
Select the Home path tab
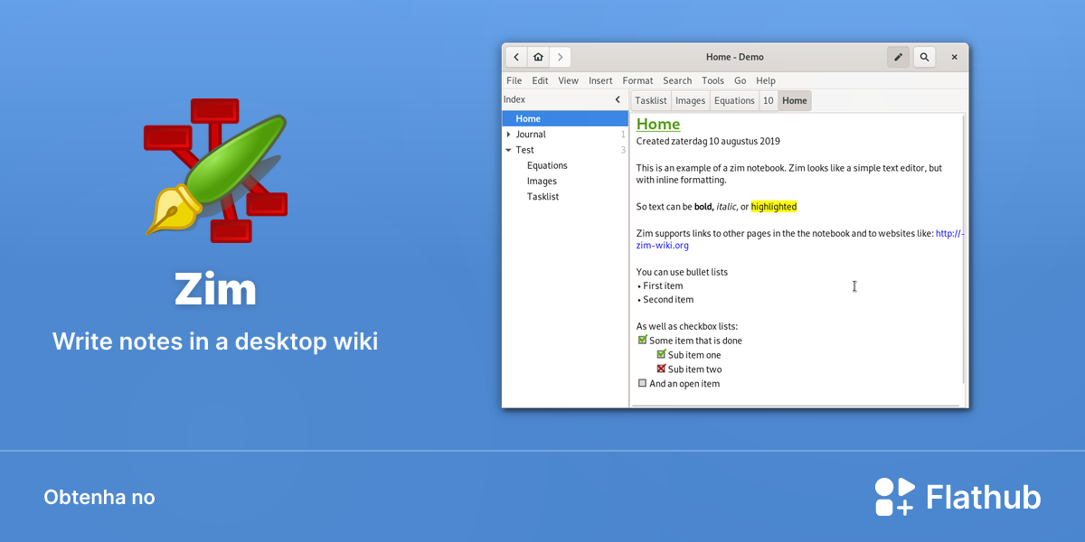(x=795, y=100)
